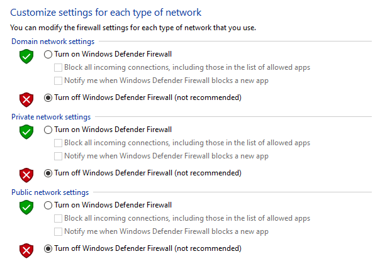Image resolution: width=385 pixels, height=271 pixels.
Task: Check Notify me option under Public network
Action: (x=59, y=231)
